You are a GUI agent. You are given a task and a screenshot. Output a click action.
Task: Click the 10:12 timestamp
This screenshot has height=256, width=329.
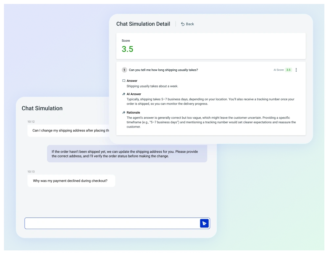coord(31,122)
